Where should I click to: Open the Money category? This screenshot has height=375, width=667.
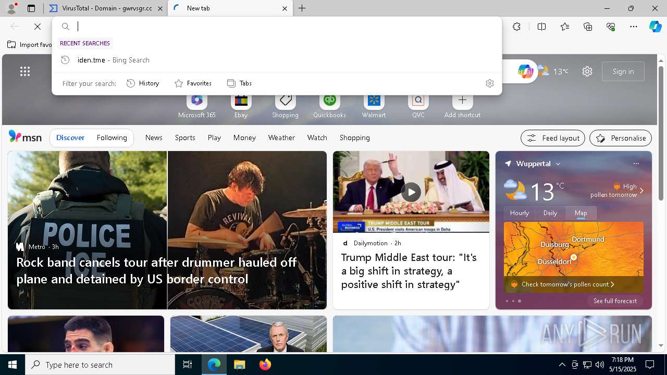point(244,137)
